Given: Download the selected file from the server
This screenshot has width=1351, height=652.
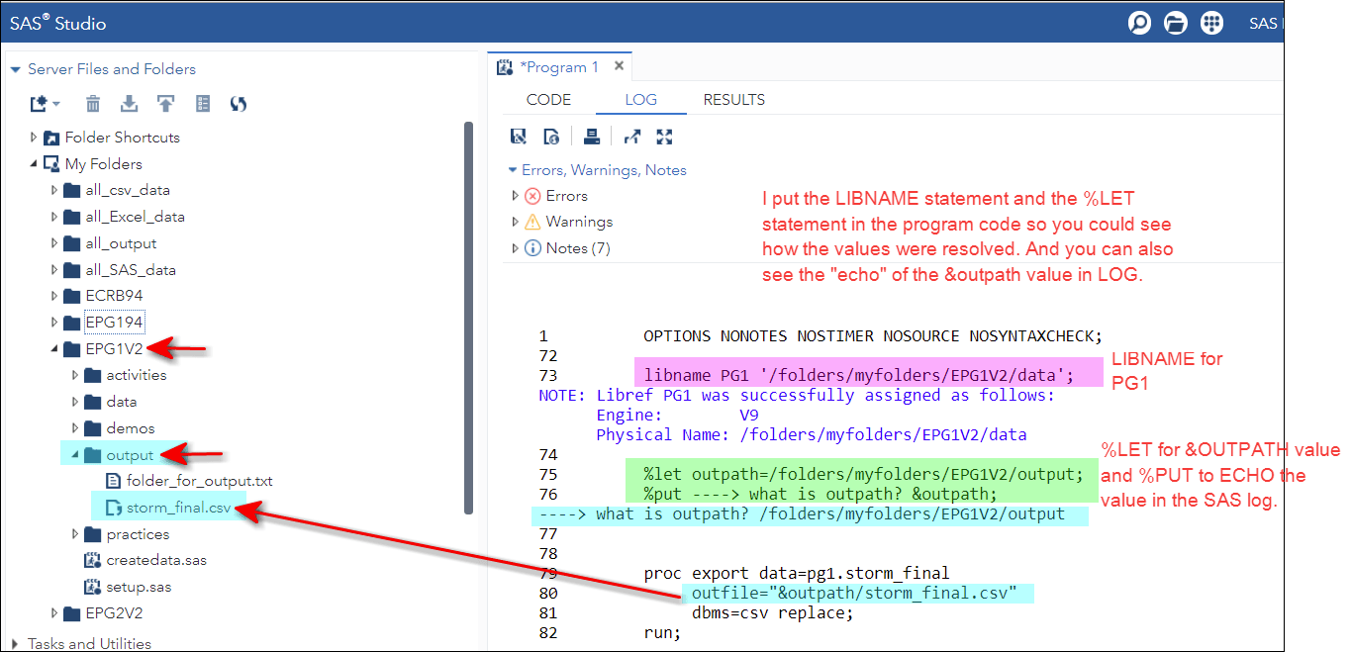Looking at the screenshot, I should click(129, 103).
